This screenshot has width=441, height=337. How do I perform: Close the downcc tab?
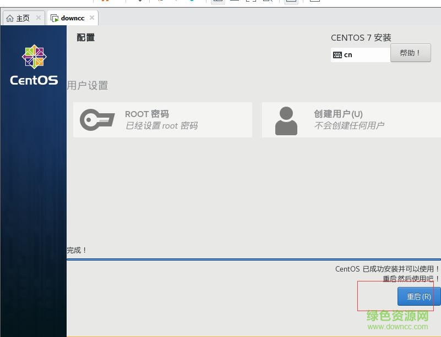92,18
